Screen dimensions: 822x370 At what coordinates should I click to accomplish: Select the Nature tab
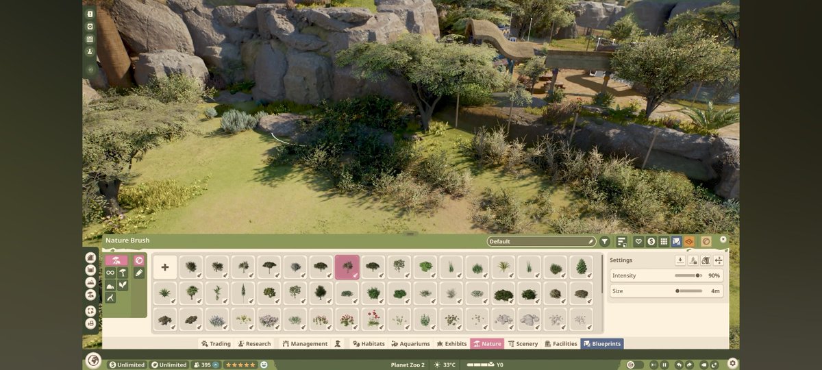pyautogui.click(x=486, y=344)
